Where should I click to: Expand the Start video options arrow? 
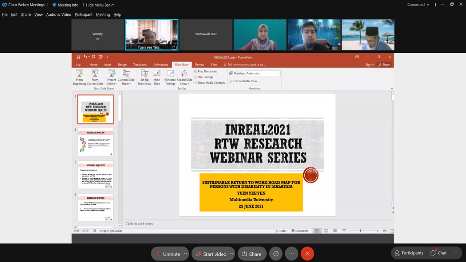tap(232, 254)
